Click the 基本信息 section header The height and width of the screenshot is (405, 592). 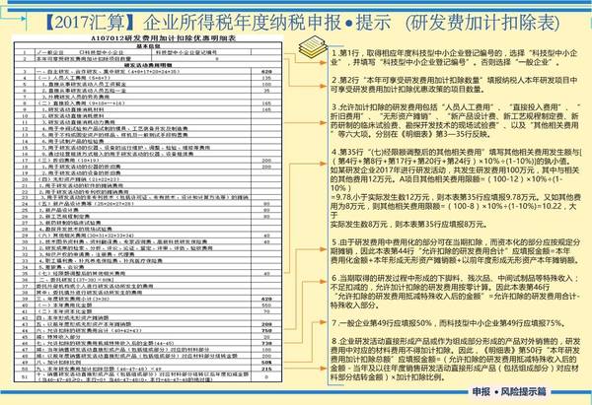click(x=148, y=46)
